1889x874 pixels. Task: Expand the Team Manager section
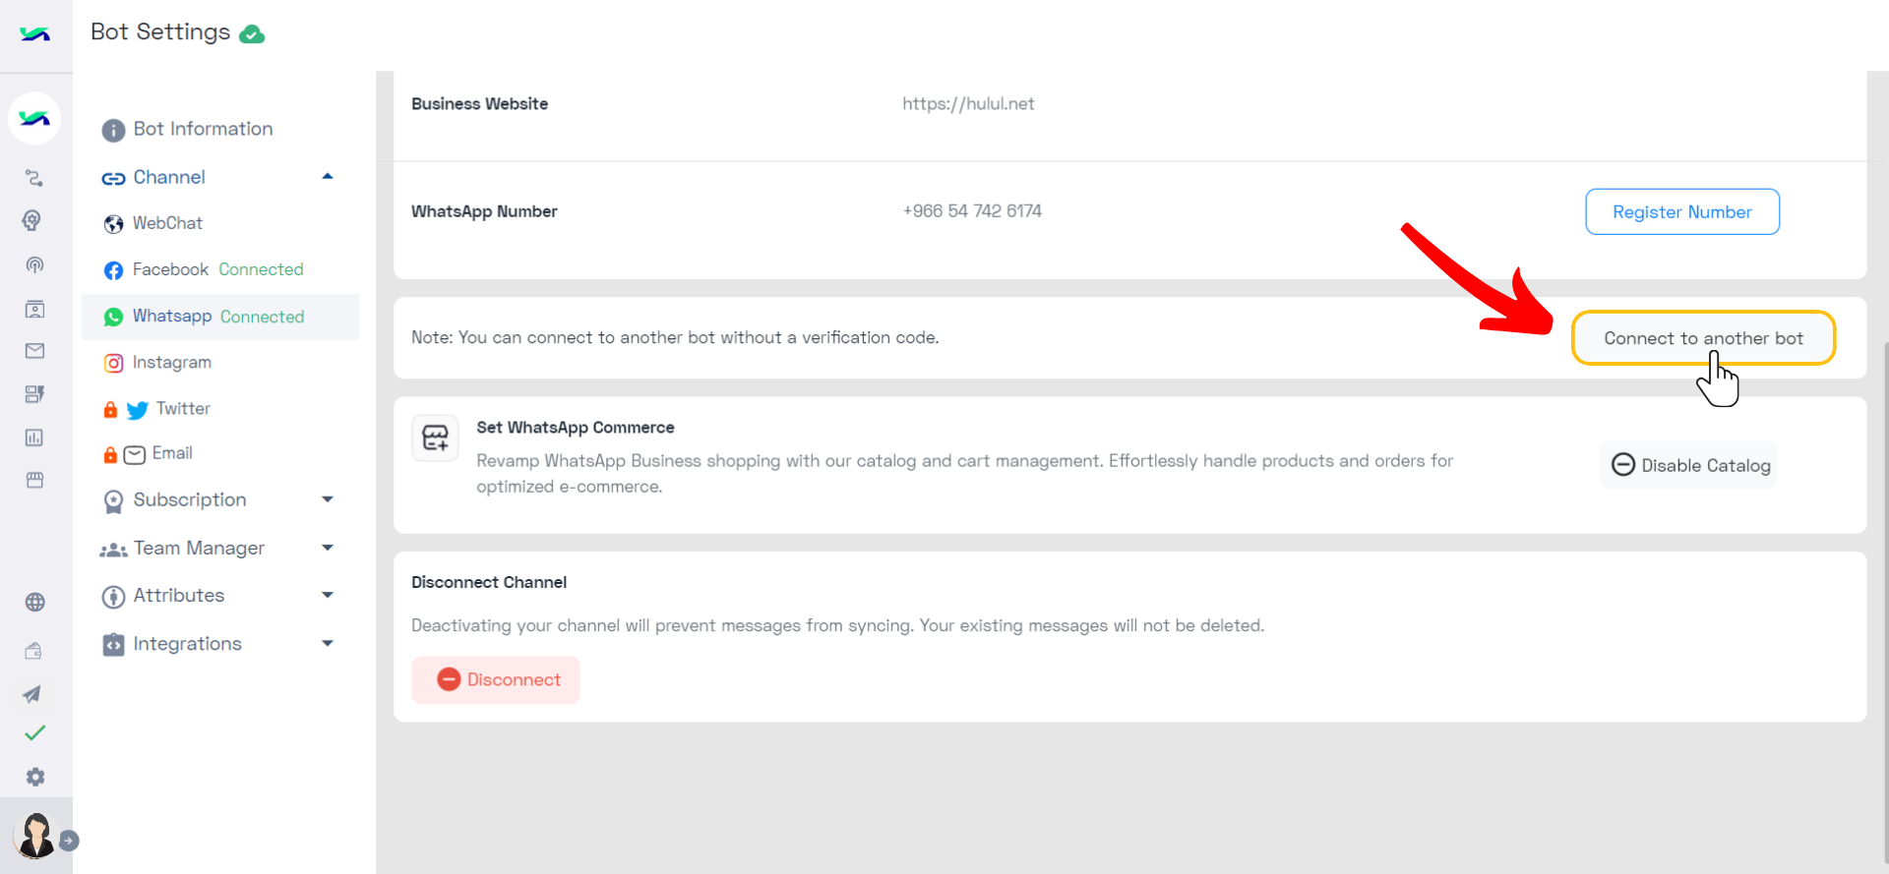pyautogui.click(x=328, y=548)
